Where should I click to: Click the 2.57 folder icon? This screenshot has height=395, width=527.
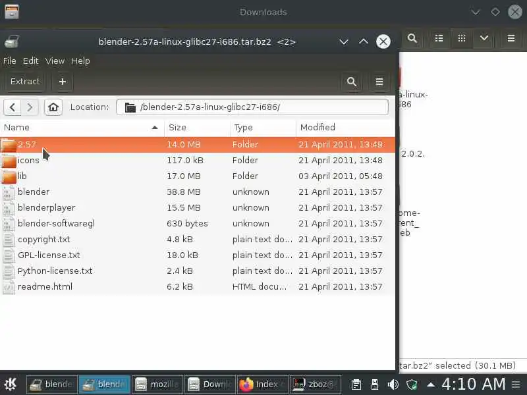[9, 145]
